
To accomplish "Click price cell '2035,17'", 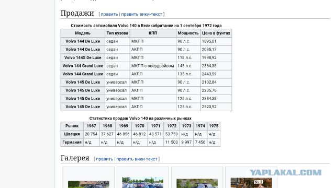I will coord(216,50).
